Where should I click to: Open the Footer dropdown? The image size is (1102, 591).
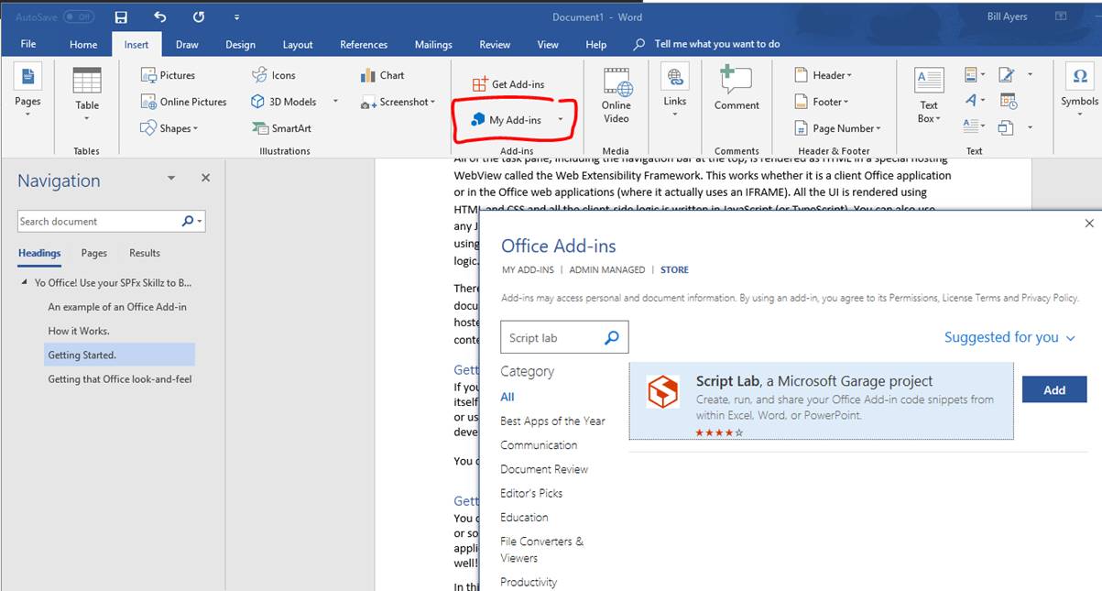[820, 102]
